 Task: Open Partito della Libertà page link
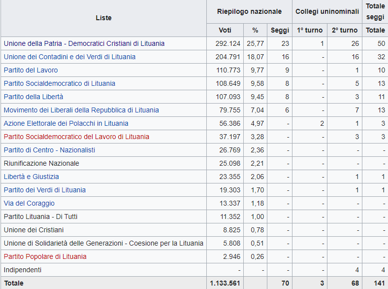point(33,97)
